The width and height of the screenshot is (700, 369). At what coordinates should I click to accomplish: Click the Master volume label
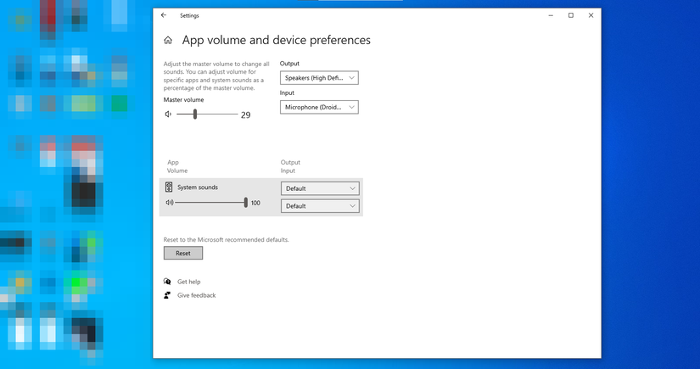pos(183,100)
